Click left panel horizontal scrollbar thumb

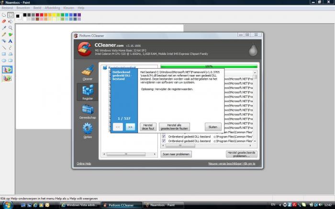pyautogui.click(x=126, y=154)
